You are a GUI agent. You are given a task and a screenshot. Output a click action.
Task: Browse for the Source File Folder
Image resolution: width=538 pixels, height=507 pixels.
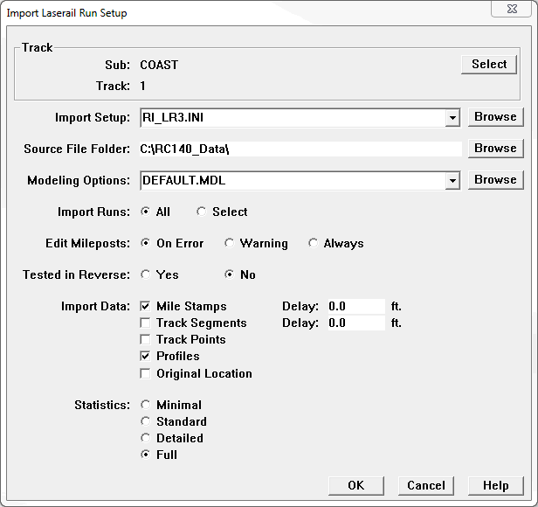point(495,149)
